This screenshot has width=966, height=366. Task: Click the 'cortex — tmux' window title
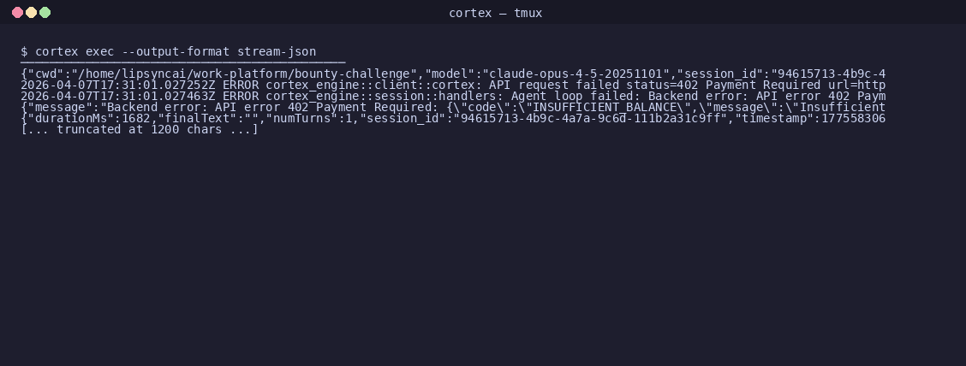pyautogui.click(x=495, y=13)
